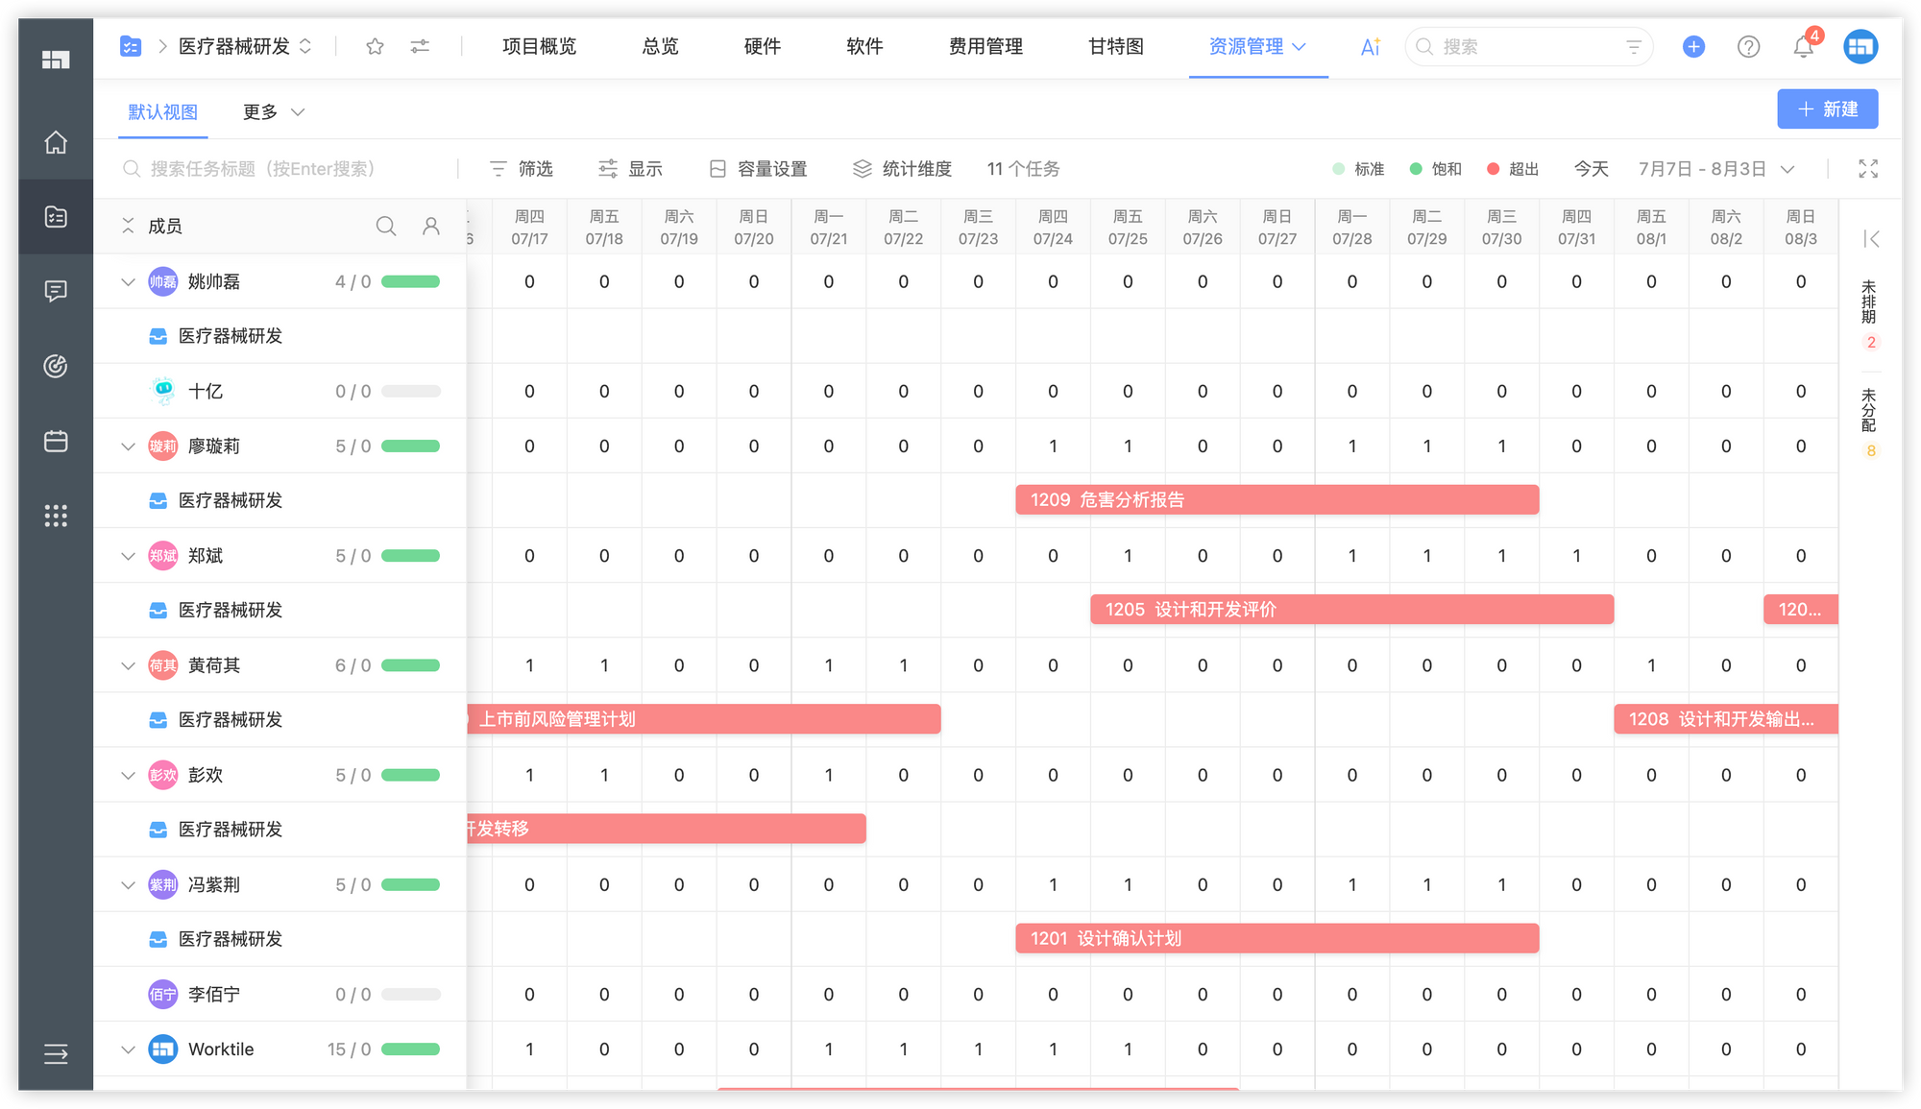Click the 新建 button
Viewport: 1921px width, 1109px height.
1827,109
